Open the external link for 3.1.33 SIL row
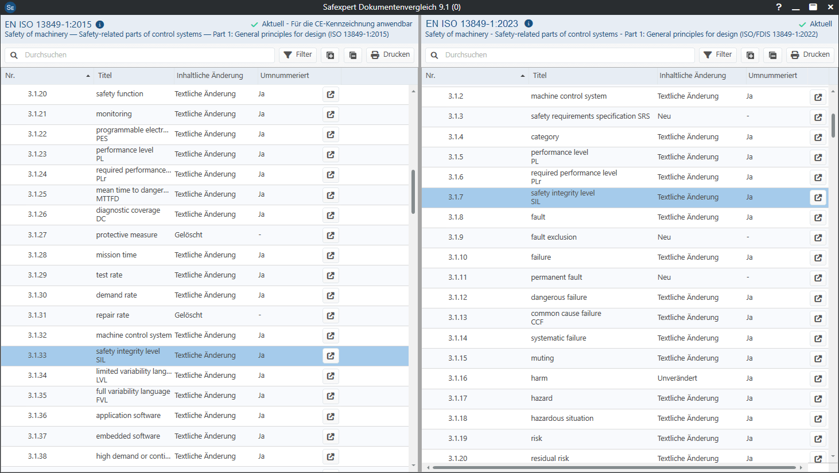Viewport: 839px width, 473px height. (x=331, y=355)
